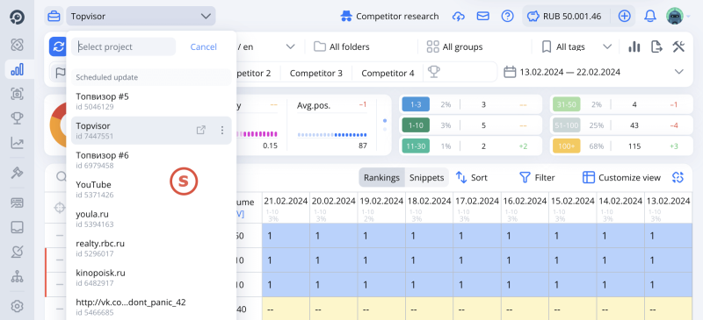The image size is (703, 320).
Task: Click the Sort button
Action: (x=472, y=178)
